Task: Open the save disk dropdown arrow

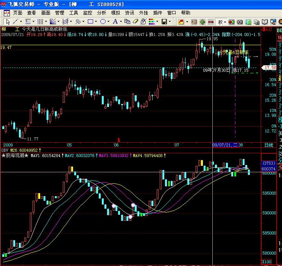Action: click(170, 22)
